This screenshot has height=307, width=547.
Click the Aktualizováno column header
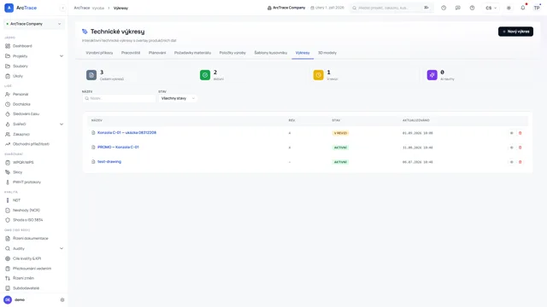(416, 120)
